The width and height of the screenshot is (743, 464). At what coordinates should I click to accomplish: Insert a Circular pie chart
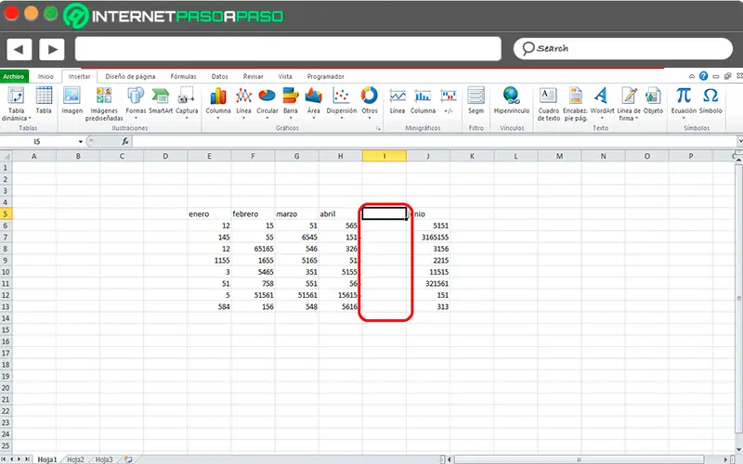click(267, 102)
